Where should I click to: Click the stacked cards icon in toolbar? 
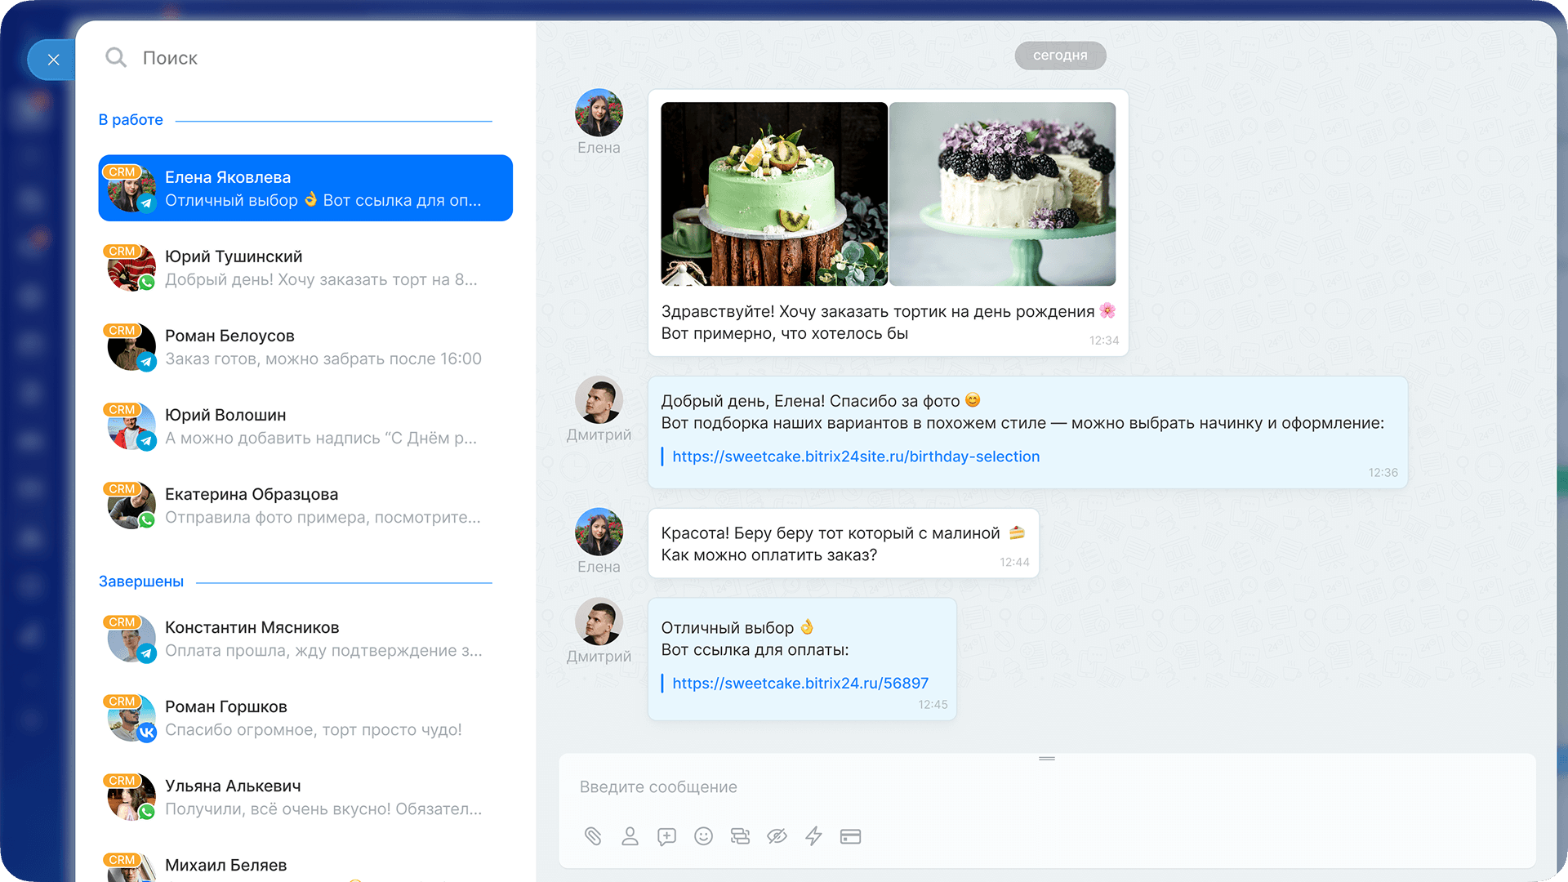click(740, 835)
